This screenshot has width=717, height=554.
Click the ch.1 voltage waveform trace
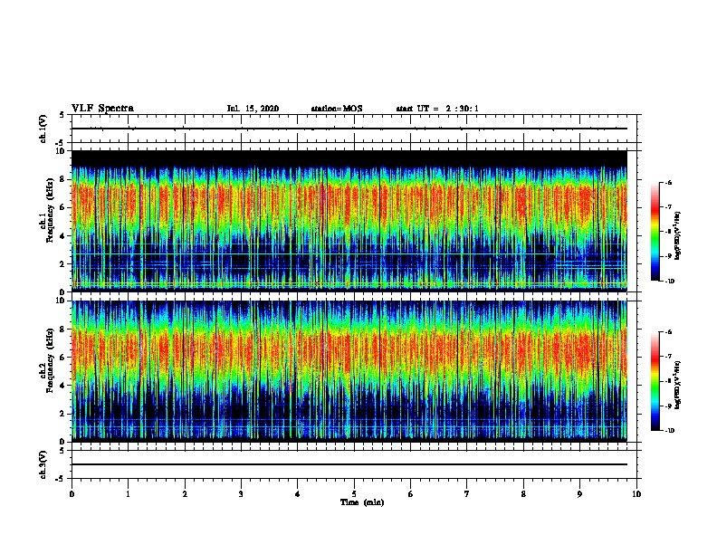tap(349, 129)
